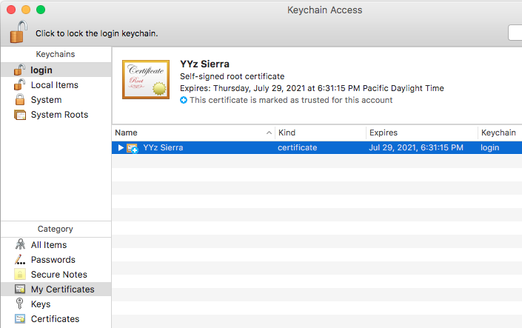
Task: Click 'This certificate is marked as trusted' text
Action: click(291, 100)
